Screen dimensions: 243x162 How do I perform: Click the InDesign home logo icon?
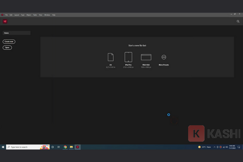pos(5,21)
